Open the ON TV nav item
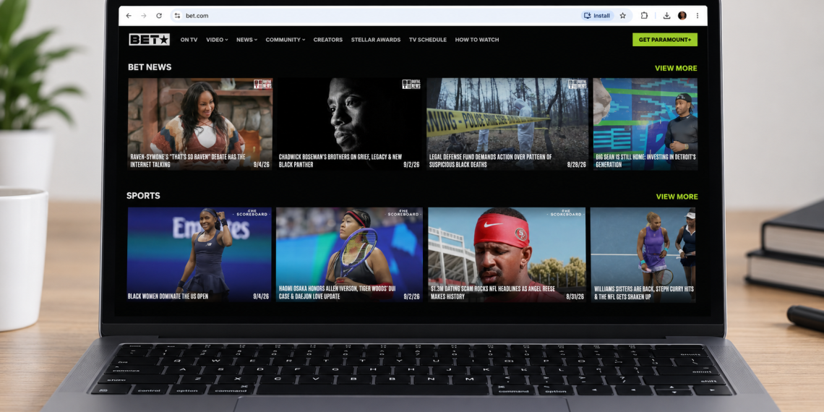Viewport: 824px width, 412px height. (189, 40)
